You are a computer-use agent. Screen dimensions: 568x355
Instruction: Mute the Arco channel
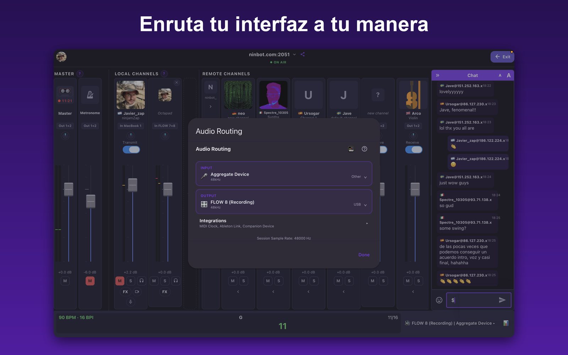click(408, 281)
